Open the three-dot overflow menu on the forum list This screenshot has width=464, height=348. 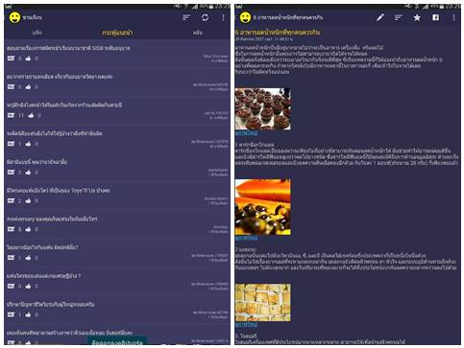[224, 17]
